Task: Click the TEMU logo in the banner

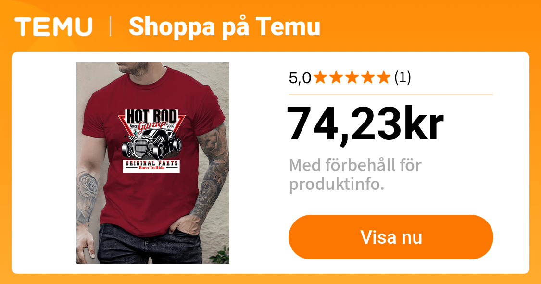Action: (53, 26)
